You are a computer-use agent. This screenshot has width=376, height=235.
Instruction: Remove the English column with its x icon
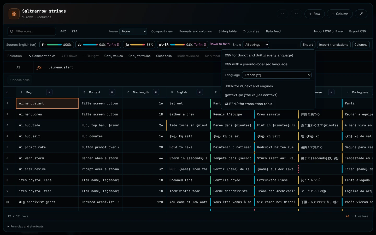[x=200, y=92]
